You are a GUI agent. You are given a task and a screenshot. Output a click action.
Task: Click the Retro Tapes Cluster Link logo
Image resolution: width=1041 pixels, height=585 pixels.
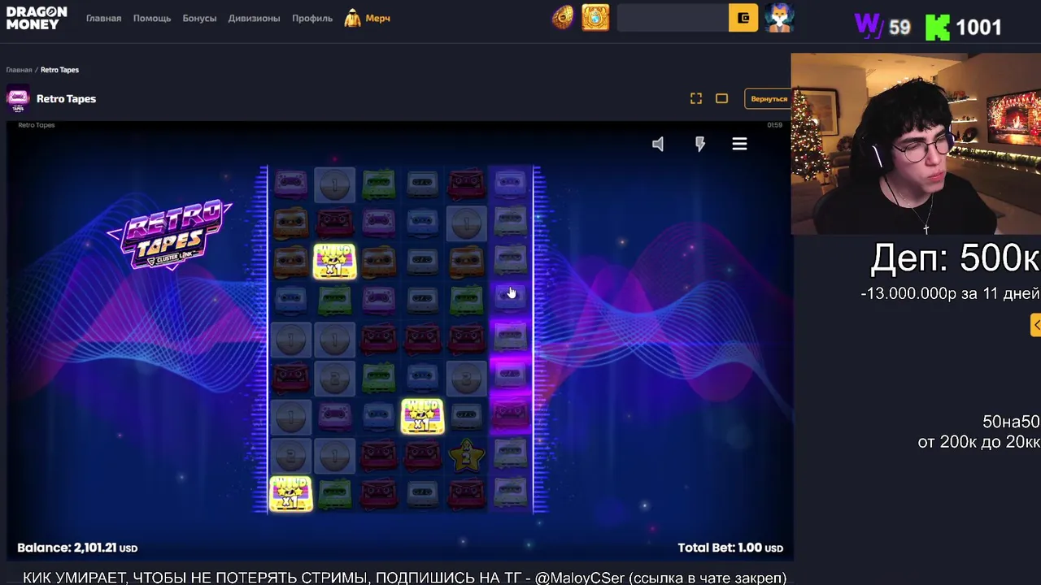pyautogui.click(x=170, y=235)
